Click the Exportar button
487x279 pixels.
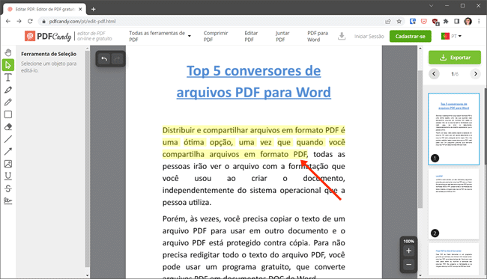coord(455,58)
